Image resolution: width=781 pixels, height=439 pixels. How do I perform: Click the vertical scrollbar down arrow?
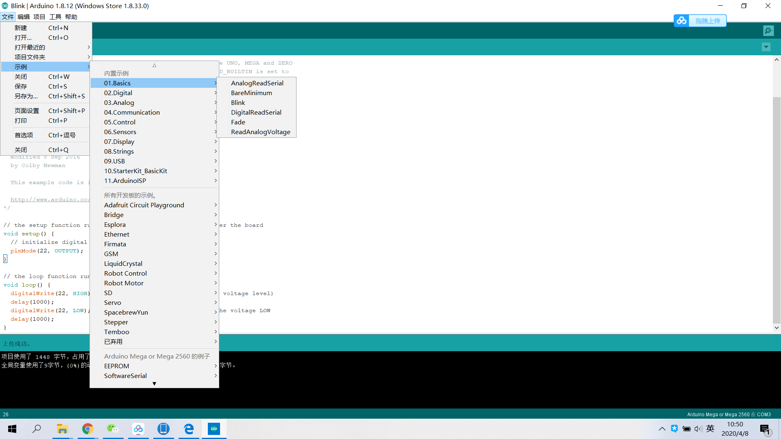(777, 328)
